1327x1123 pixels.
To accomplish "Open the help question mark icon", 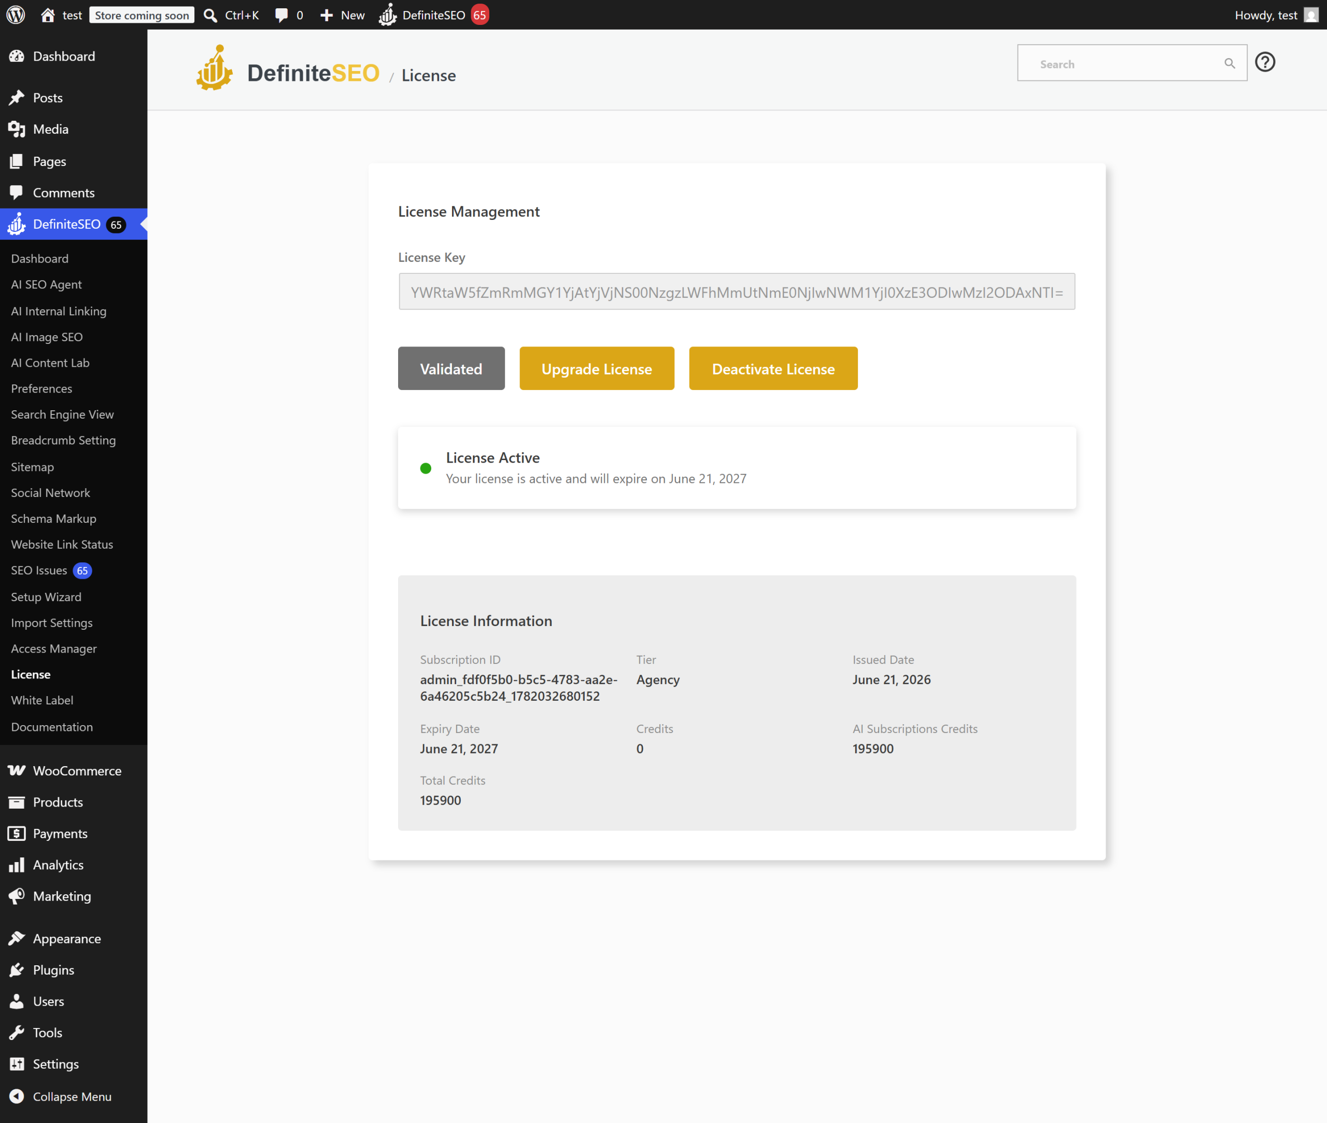I will (x=1265, y=62).
